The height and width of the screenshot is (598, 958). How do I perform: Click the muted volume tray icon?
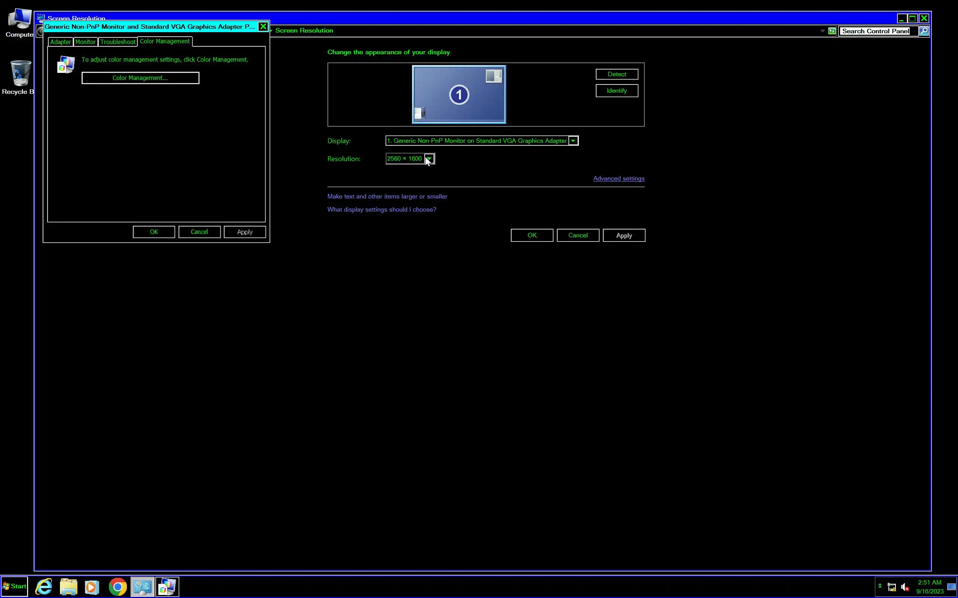click(x=904, y=587)
